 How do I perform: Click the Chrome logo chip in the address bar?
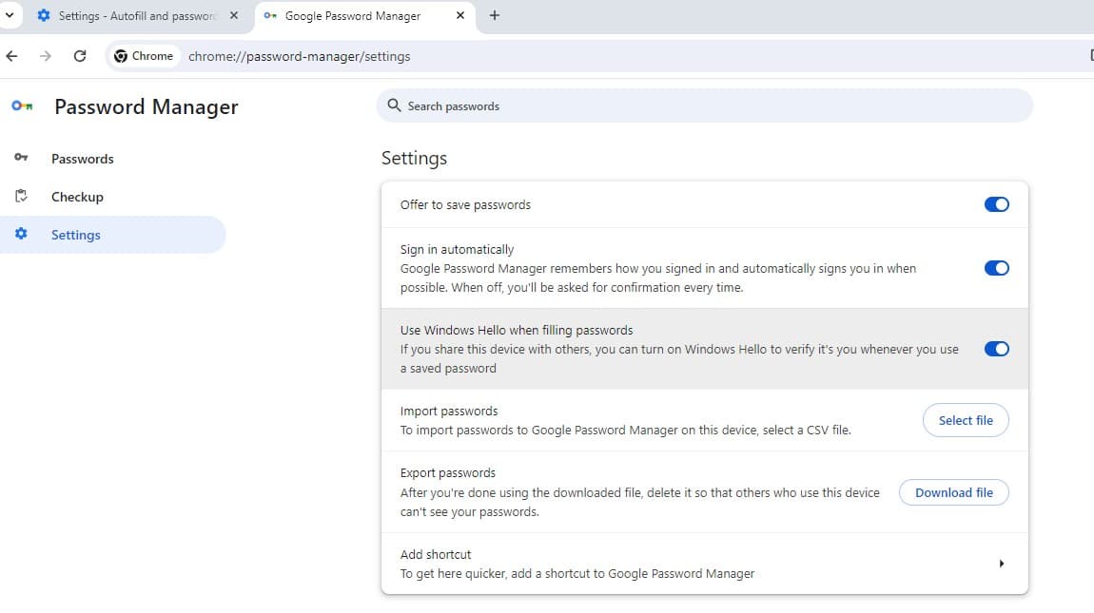143,55
